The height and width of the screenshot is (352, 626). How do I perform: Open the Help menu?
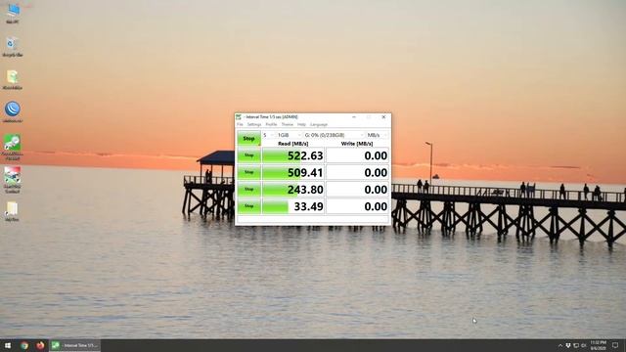(301, 124)
